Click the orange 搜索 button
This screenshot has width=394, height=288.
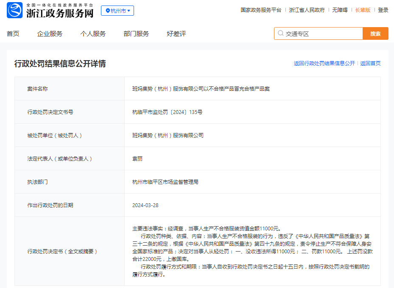[x=375, y=33]
